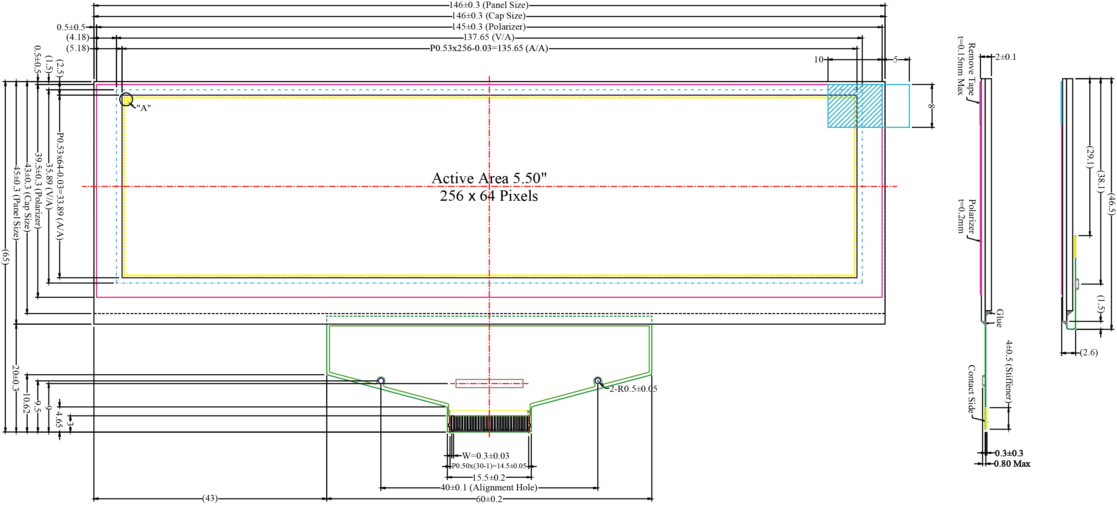Click the '60±0.2' FPC width dimension
Image resolution: width=1117 pixels, height=505 pixels.
tap(489, 499)
